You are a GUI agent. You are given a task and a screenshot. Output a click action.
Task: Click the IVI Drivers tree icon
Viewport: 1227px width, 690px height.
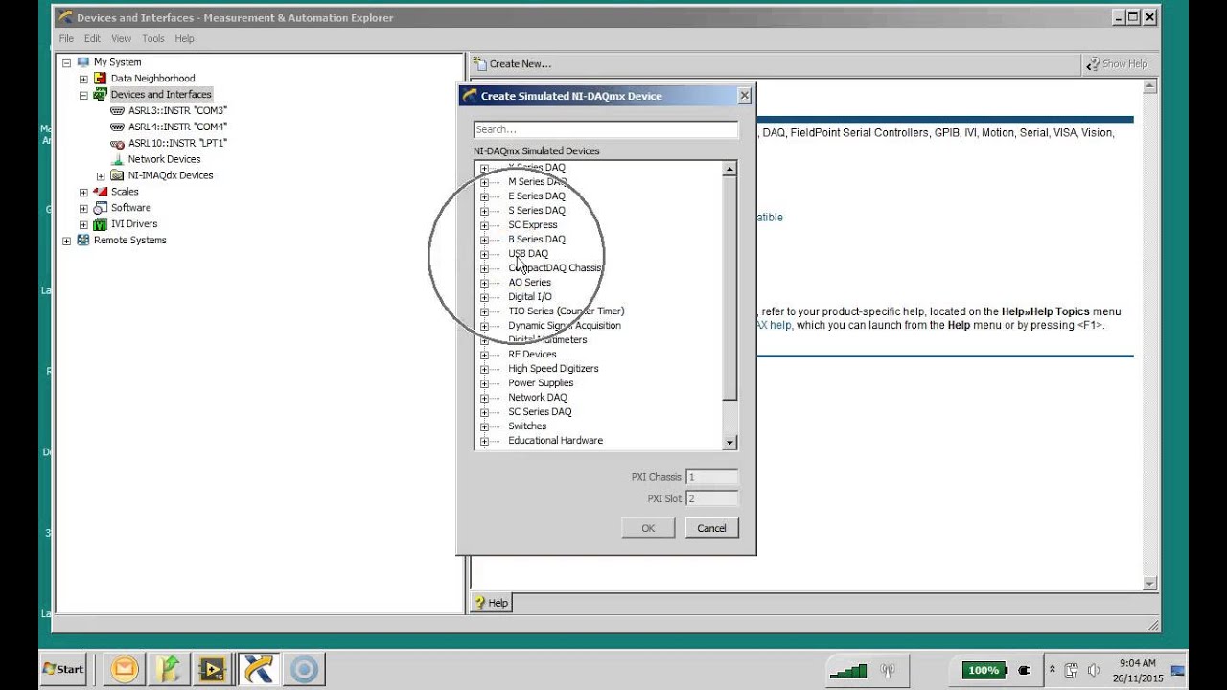pyautogui.click(x=101, y=225)
